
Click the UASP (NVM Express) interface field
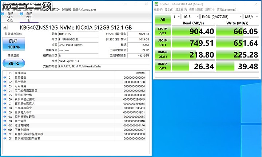78,45
